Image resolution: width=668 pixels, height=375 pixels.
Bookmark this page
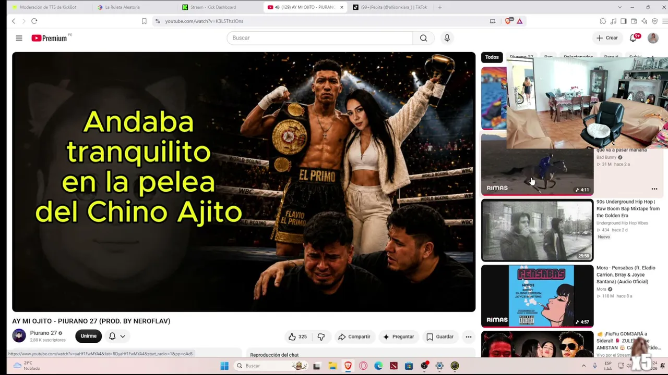coord(144,21)
